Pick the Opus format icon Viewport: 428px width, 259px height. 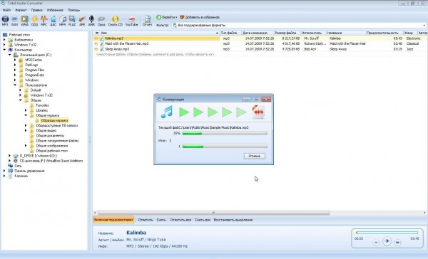[x=101, y=19]
